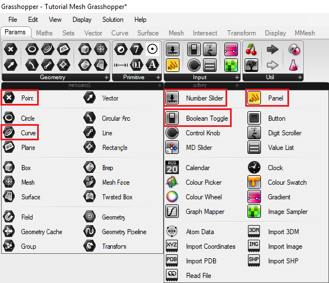Choose the Mesh geometry parameter
This screenshot has height=283, width=329.
point(19,182)
